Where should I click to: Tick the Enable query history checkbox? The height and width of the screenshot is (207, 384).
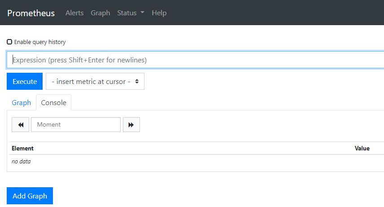point(9,42)
